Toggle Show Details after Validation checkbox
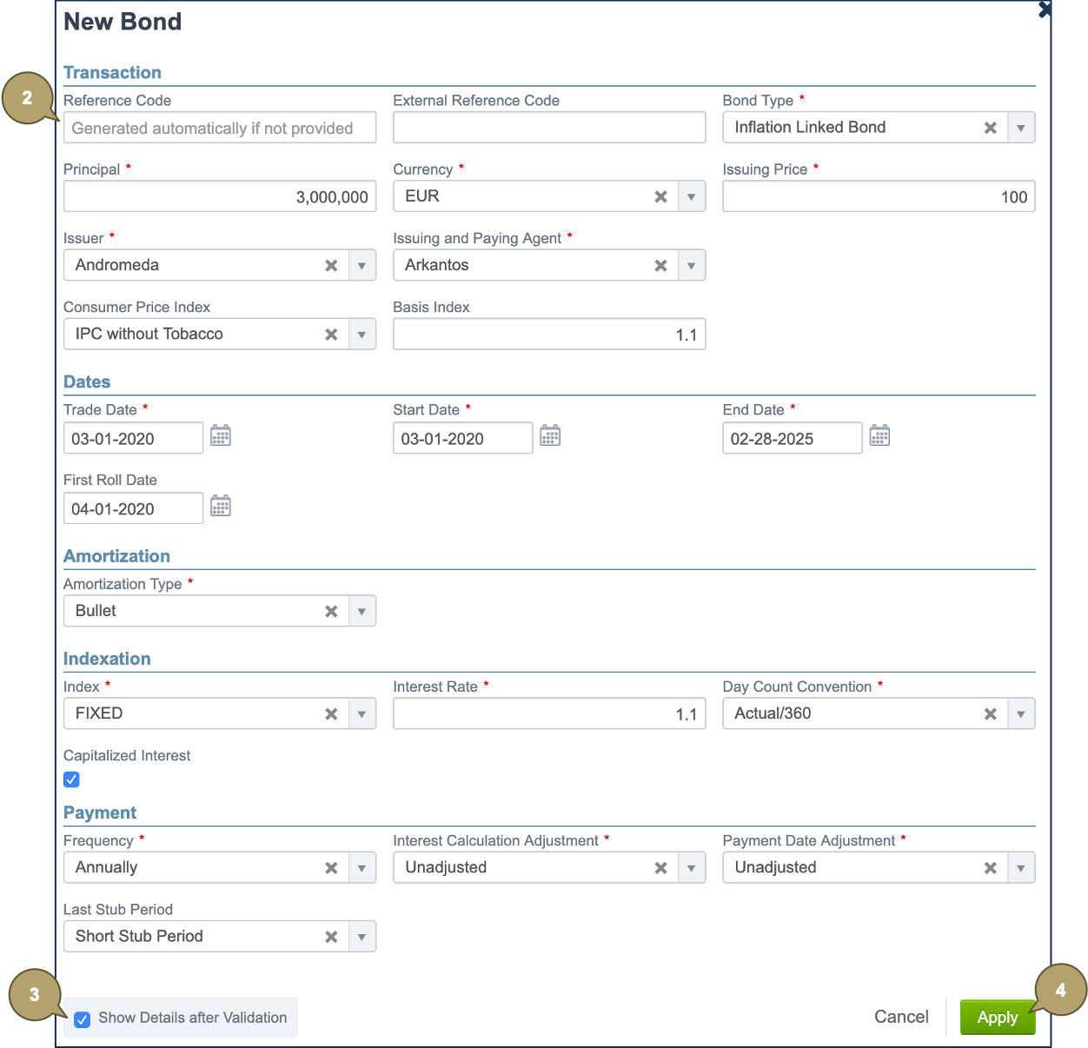The image size is (1088, 1048). (x=83, y=1019)
